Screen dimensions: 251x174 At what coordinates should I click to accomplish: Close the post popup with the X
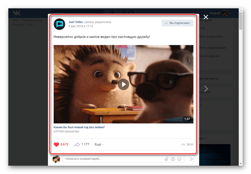[206, 17]
